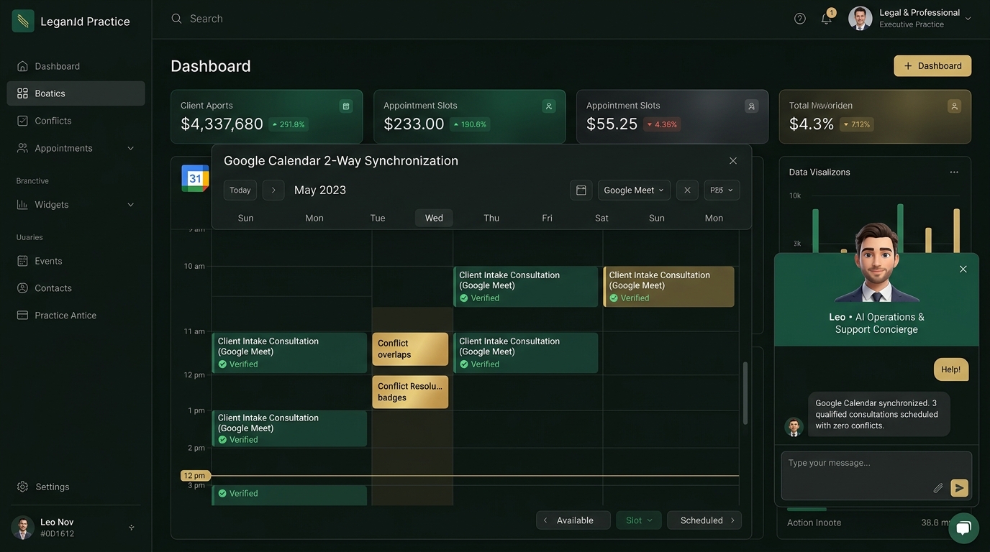Open the PBS dropdown

722,190
